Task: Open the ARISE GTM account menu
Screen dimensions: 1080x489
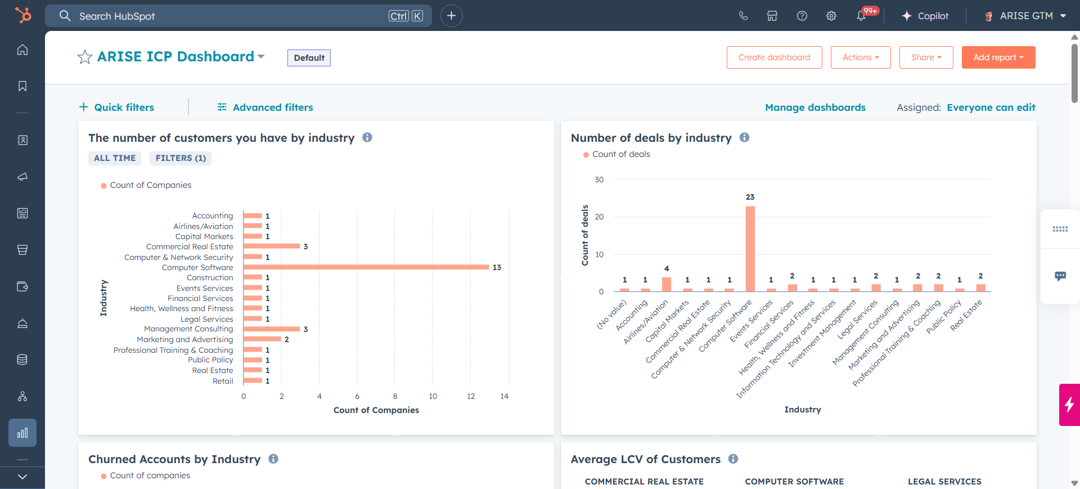Action: (x=1025, y=16)
